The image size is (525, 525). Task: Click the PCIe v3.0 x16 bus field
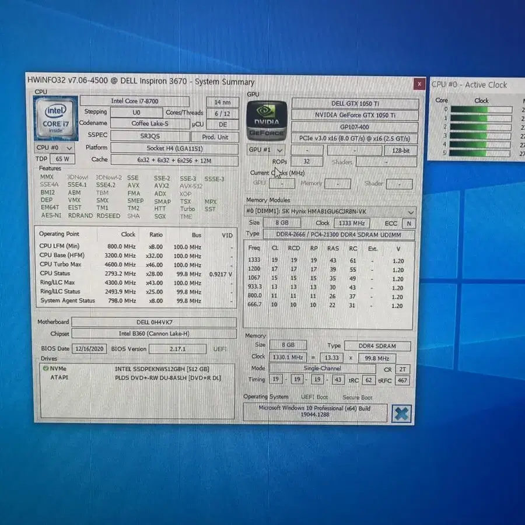354,139
